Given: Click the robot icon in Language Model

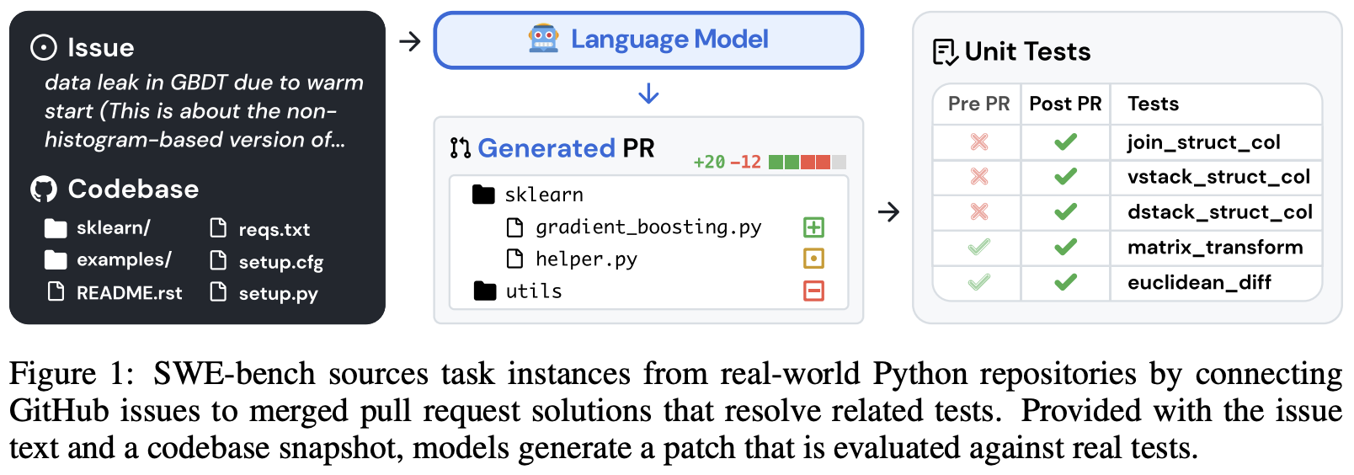Looking at the screenshot, I should pyautogui.click(x=543, y=39).
